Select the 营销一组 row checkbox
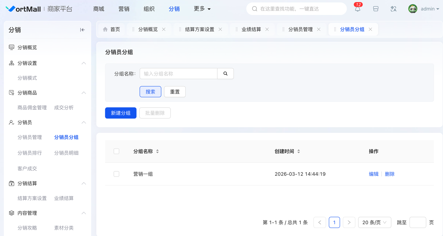Image resolution: width=443 pixels, height=236 pixels. click(116, 174)
